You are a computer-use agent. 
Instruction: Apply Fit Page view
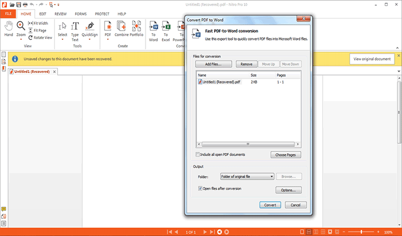coord(37,30)
